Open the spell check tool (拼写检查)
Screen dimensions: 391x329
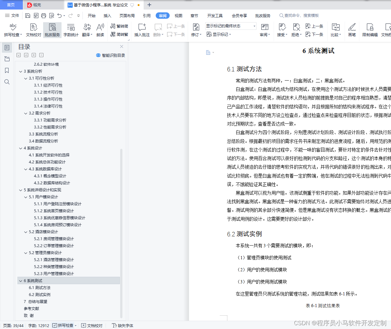pos(13,30)
